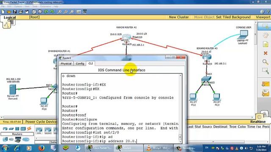Pick the 2620XM router model
The height and width of the screenshot is (152, 271).
(x=48, y=130)
